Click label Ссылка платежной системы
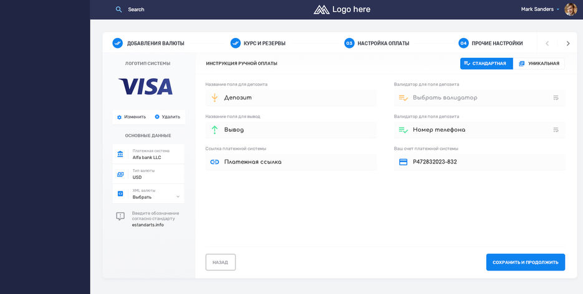This screenshot has height=294, width=583. coord(236,149)
